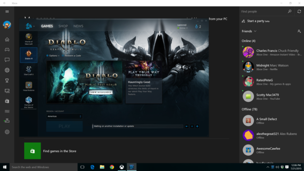Open Store icon in Xbox sidebar

pos(7,101)
